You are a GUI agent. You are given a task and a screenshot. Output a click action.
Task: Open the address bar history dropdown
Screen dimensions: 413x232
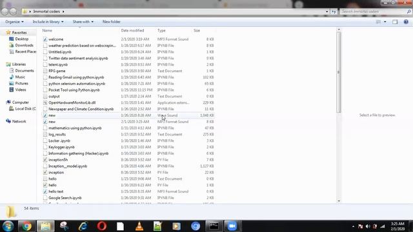[327, 12]
